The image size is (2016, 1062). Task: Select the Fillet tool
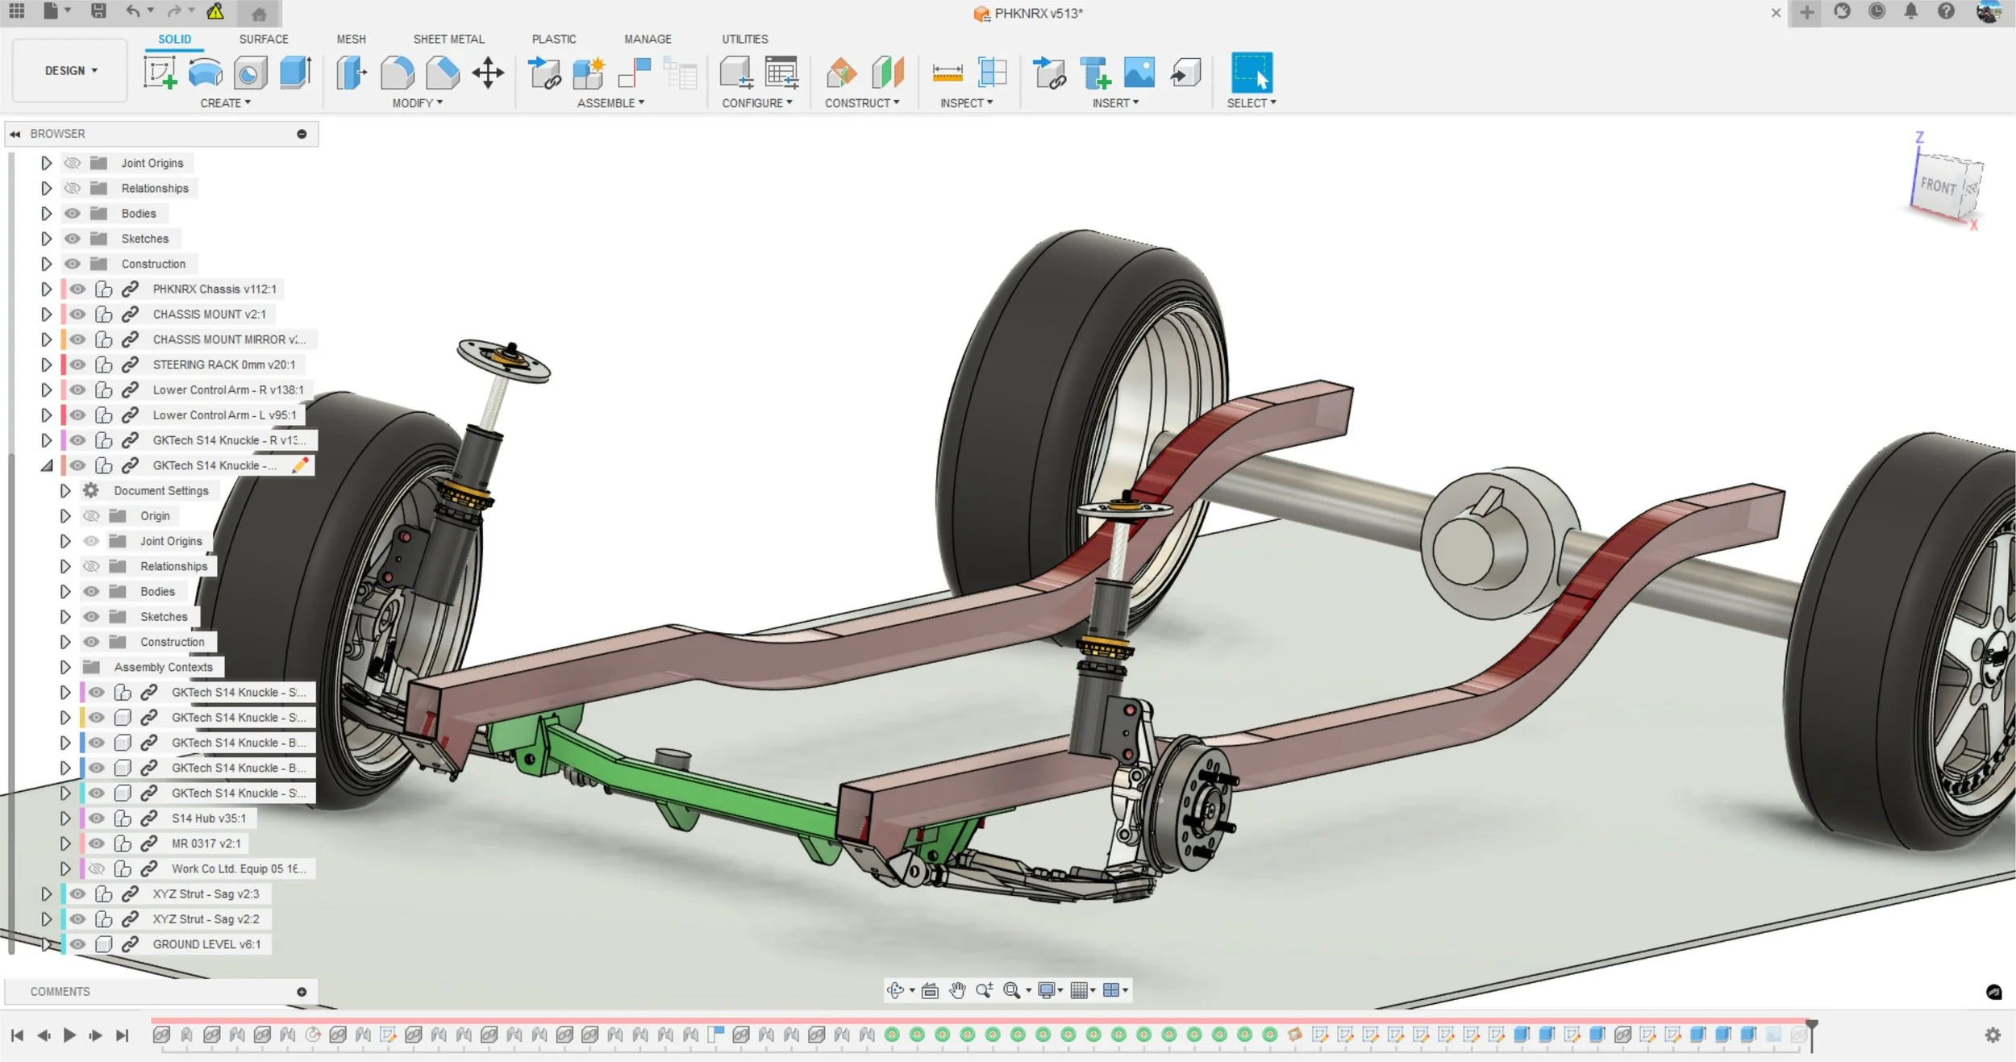click(397, 73)
